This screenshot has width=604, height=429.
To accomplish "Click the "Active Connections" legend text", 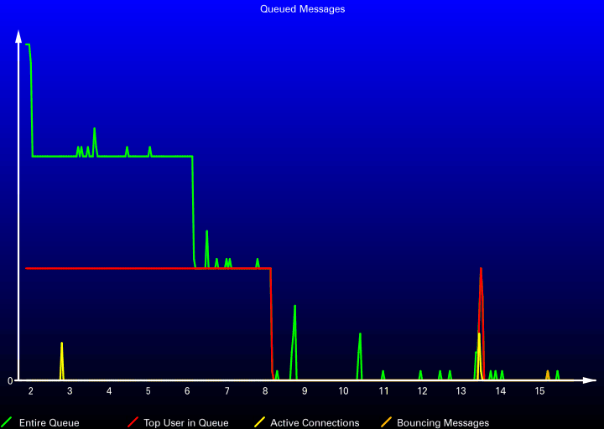I will click(315, 423).
